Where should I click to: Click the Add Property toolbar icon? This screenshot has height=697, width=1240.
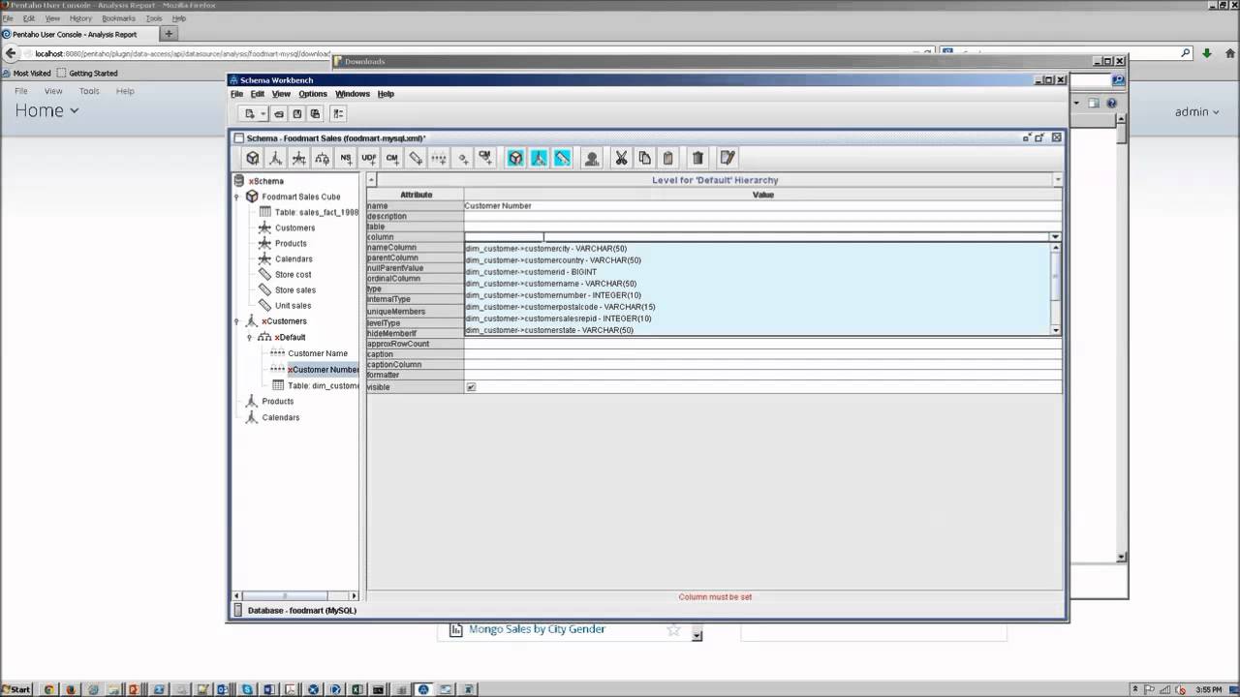tap(462, 158)
